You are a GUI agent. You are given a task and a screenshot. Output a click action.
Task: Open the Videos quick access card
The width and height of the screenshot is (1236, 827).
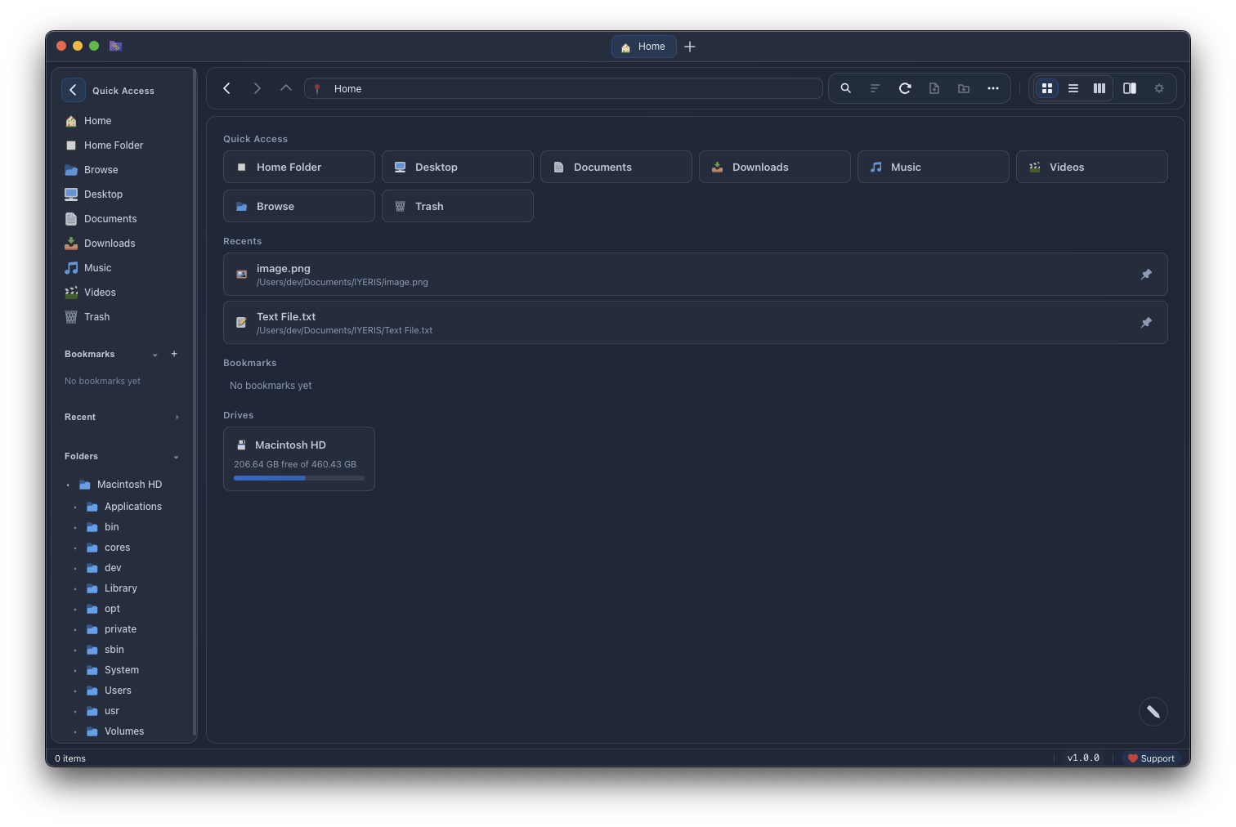pyautogui.click(x=1092, y=167)
